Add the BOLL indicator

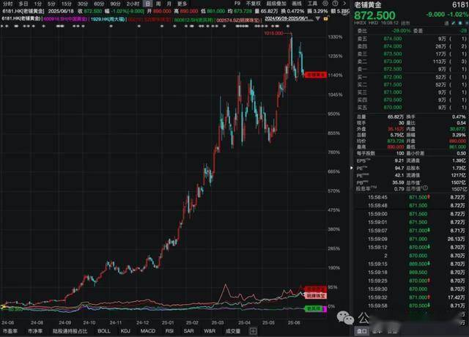coord(104,331)
